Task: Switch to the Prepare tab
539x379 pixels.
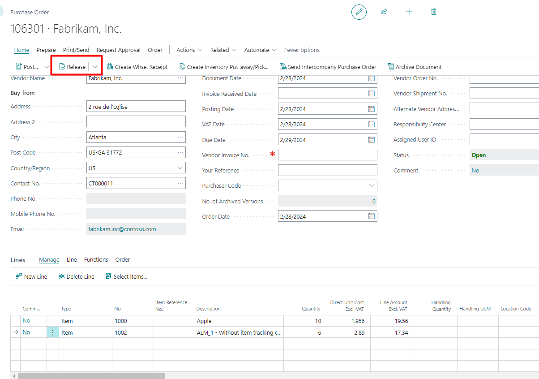Action: point(46,50)
